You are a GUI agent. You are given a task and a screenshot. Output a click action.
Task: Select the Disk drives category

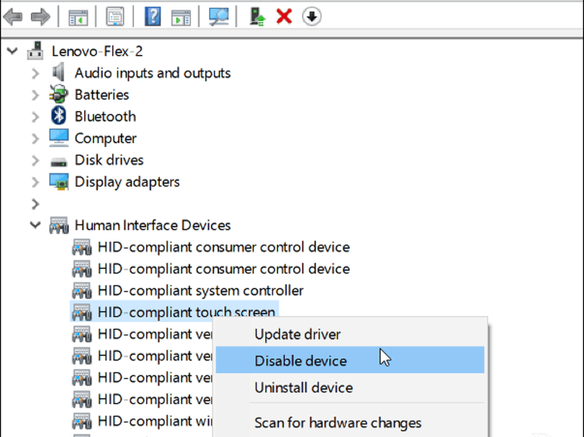pyautogui.click(x=109, y=160)
